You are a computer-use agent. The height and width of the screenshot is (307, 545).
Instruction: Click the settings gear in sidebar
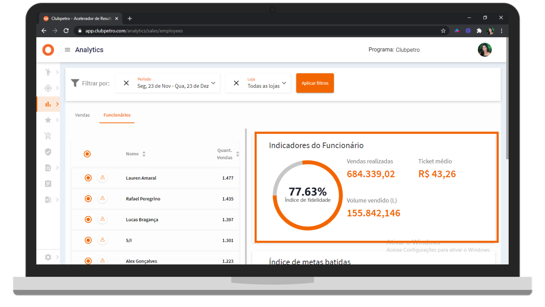[48, 257]
